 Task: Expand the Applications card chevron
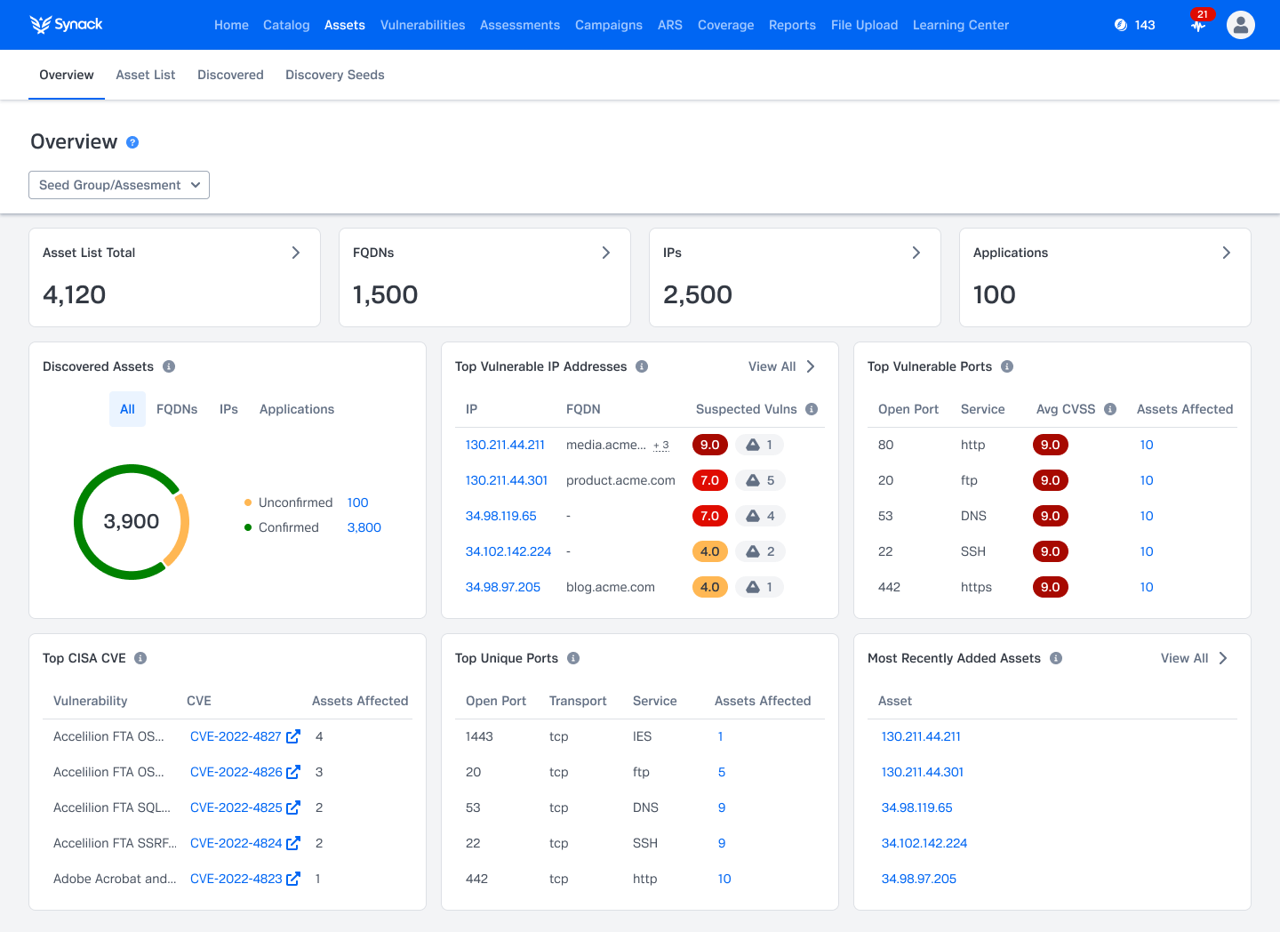tap(1226, 253)
